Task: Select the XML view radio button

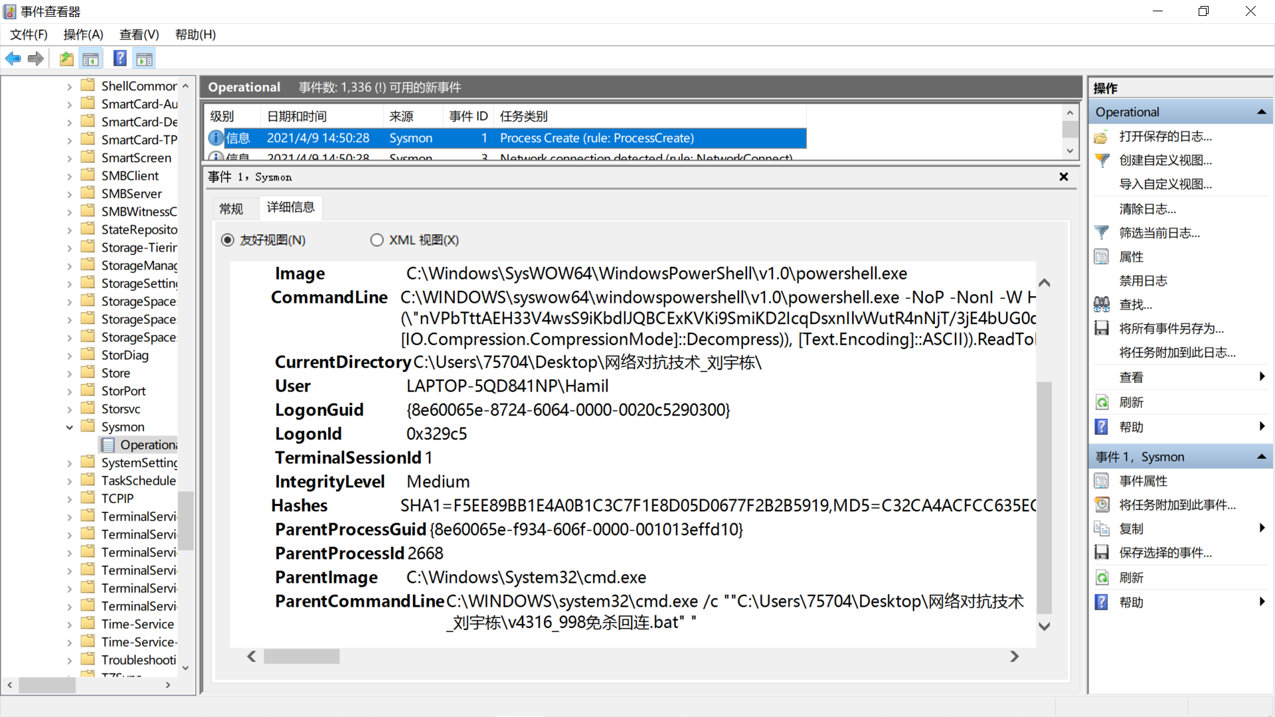Action: coord(377,240)
